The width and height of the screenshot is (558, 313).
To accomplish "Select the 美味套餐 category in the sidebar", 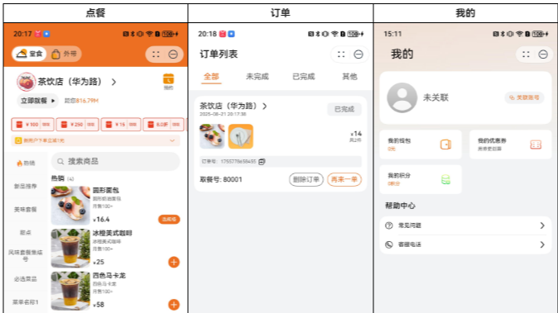I will pos(26,210).
